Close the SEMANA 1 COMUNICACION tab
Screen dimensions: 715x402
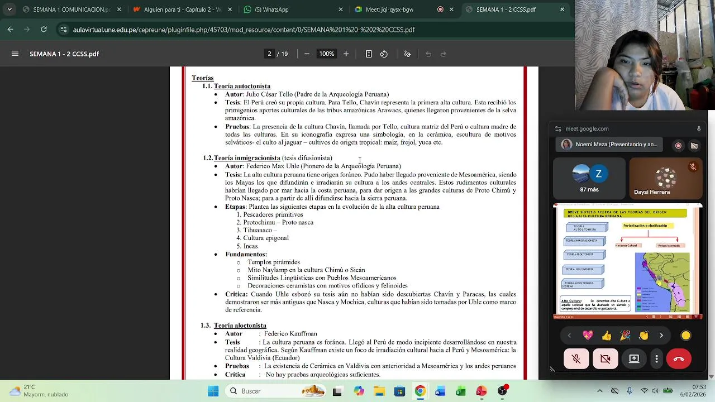click(x=120, y=9)
